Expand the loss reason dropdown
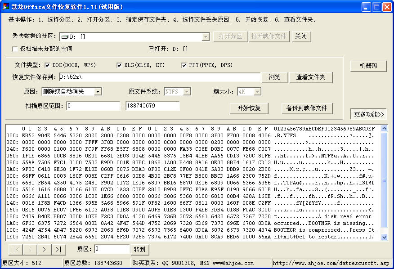 coord(98,92)
